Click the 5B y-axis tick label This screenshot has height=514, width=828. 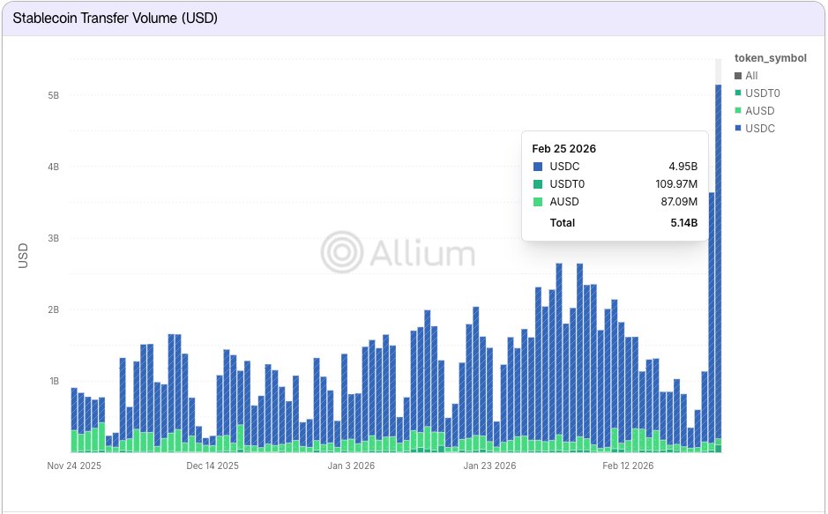(x=53, y=95)
